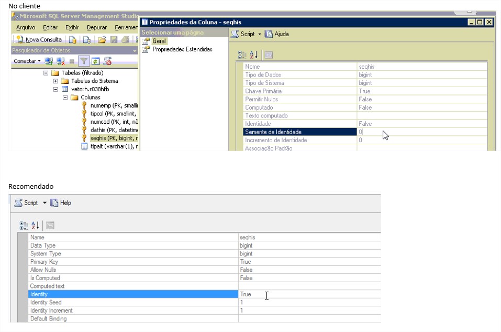Expand the Tabelas do Sistema node
This screenshot has height=332, width=501.
coord(55,81)
